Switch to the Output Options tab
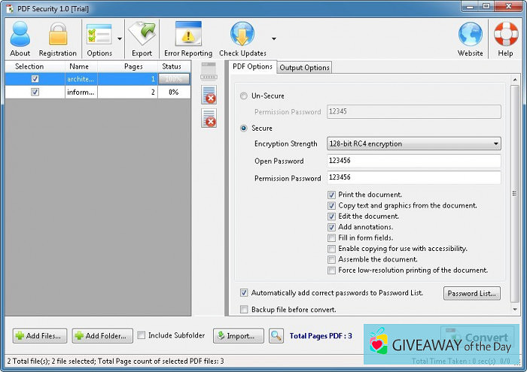 304,68
